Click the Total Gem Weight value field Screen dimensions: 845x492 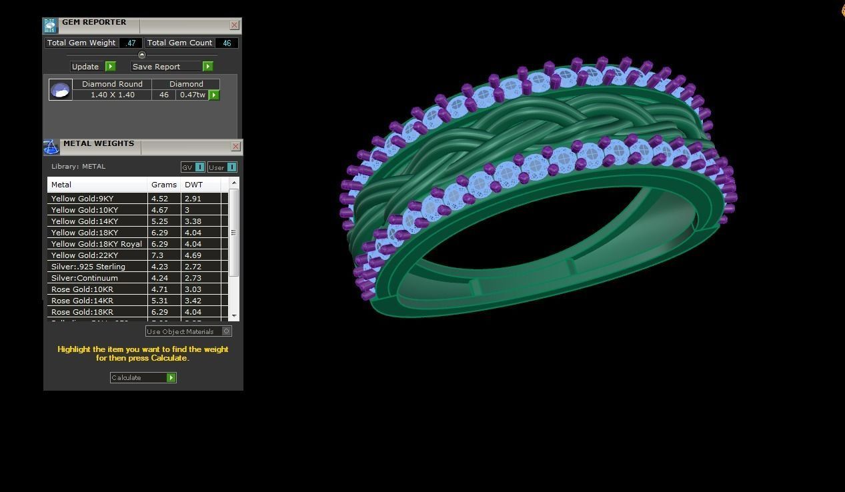(131, 43)
